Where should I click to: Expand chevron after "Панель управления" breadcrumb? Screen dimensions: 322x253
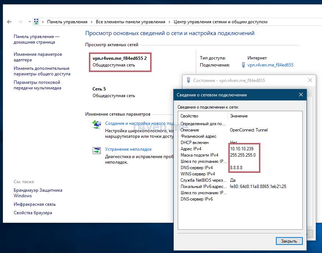pyautogui.click(x=91, y=22)
